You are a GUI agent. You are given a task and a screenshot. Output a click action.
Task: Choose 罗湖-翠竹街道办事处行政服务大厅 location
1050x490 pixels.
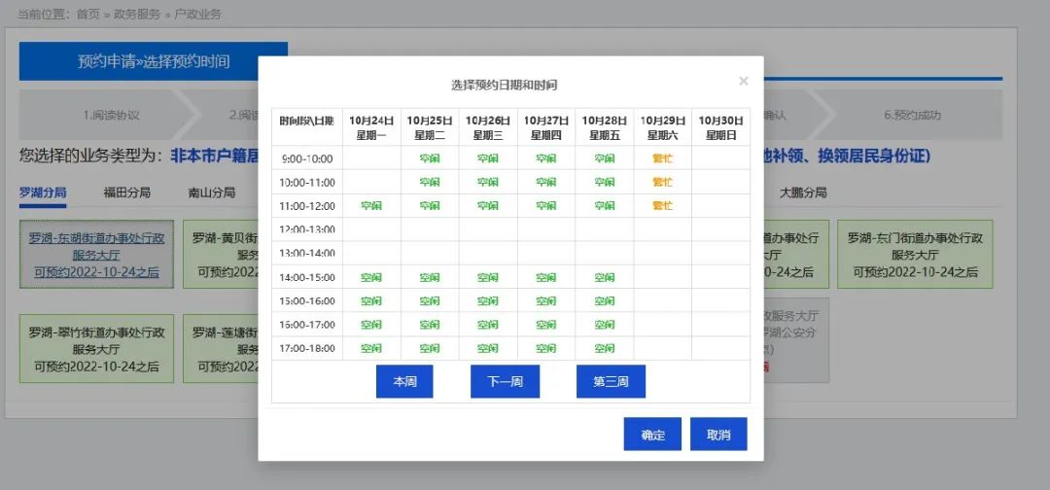(96, 349)
